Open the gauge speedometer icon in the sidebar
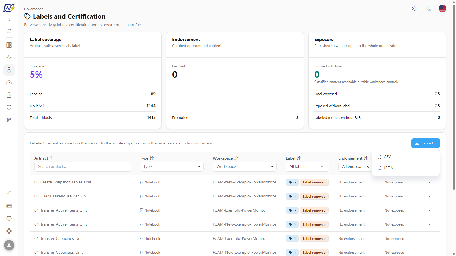The height and width of the screenshot is (256, 456). 9,82
